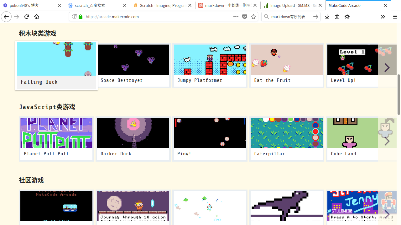This screenshot has height=225, width=401.
Task: Open the Planet Putt Putt game
Action: tap(56, 139)
